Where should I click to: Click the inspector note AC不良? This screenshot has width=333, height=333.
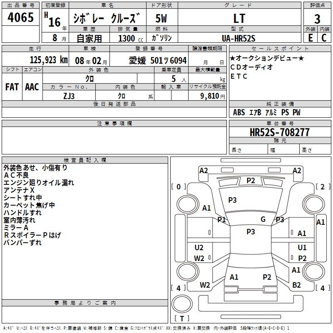point(16,175)
